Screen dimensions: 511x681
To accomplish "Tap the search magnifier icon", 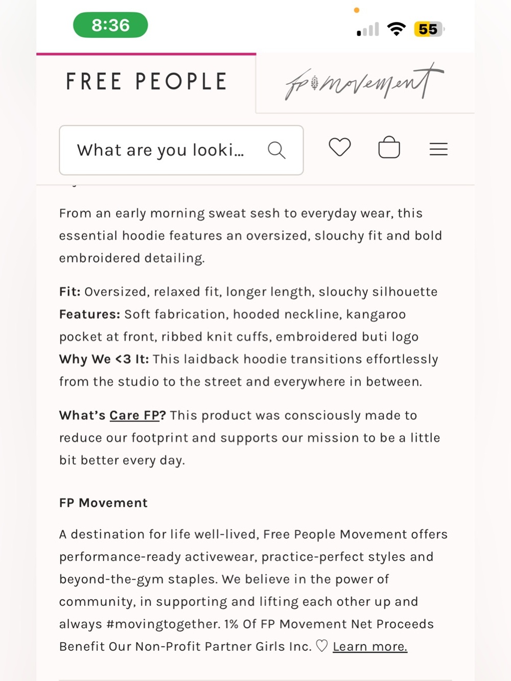I will tap(276, 150).
